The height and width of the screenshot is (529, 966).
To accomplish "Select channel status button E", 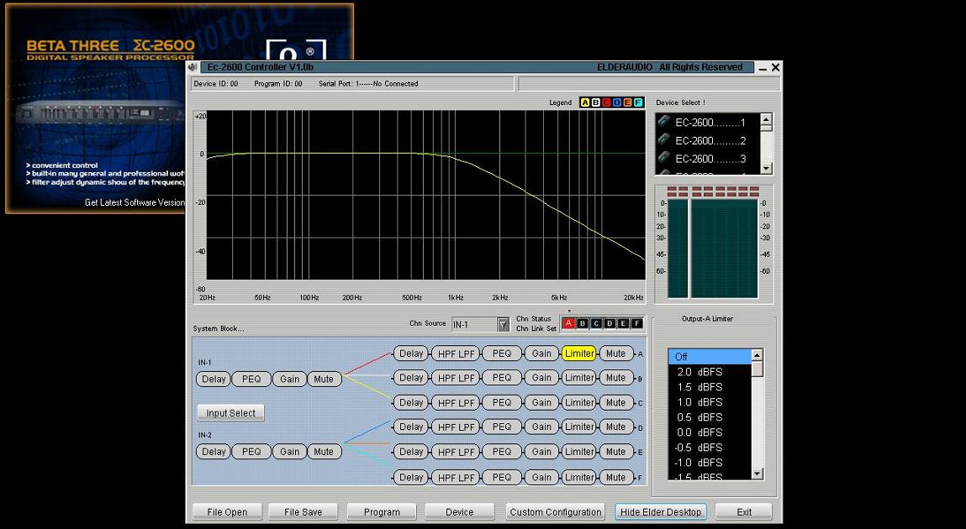I will (624, 323).
